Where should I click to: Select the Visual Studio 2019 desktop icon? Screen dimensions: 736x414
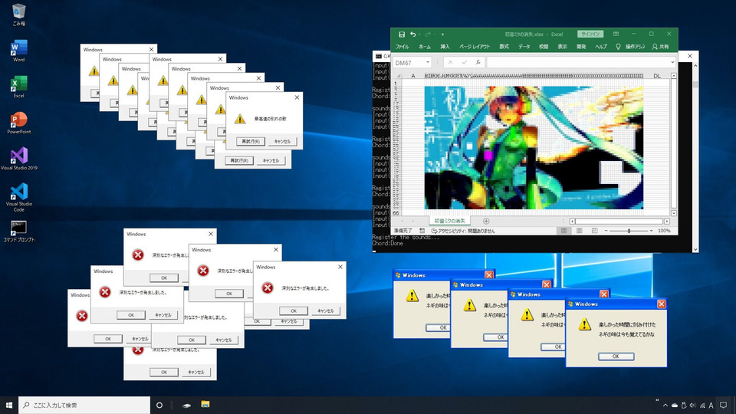coord(18,159)
